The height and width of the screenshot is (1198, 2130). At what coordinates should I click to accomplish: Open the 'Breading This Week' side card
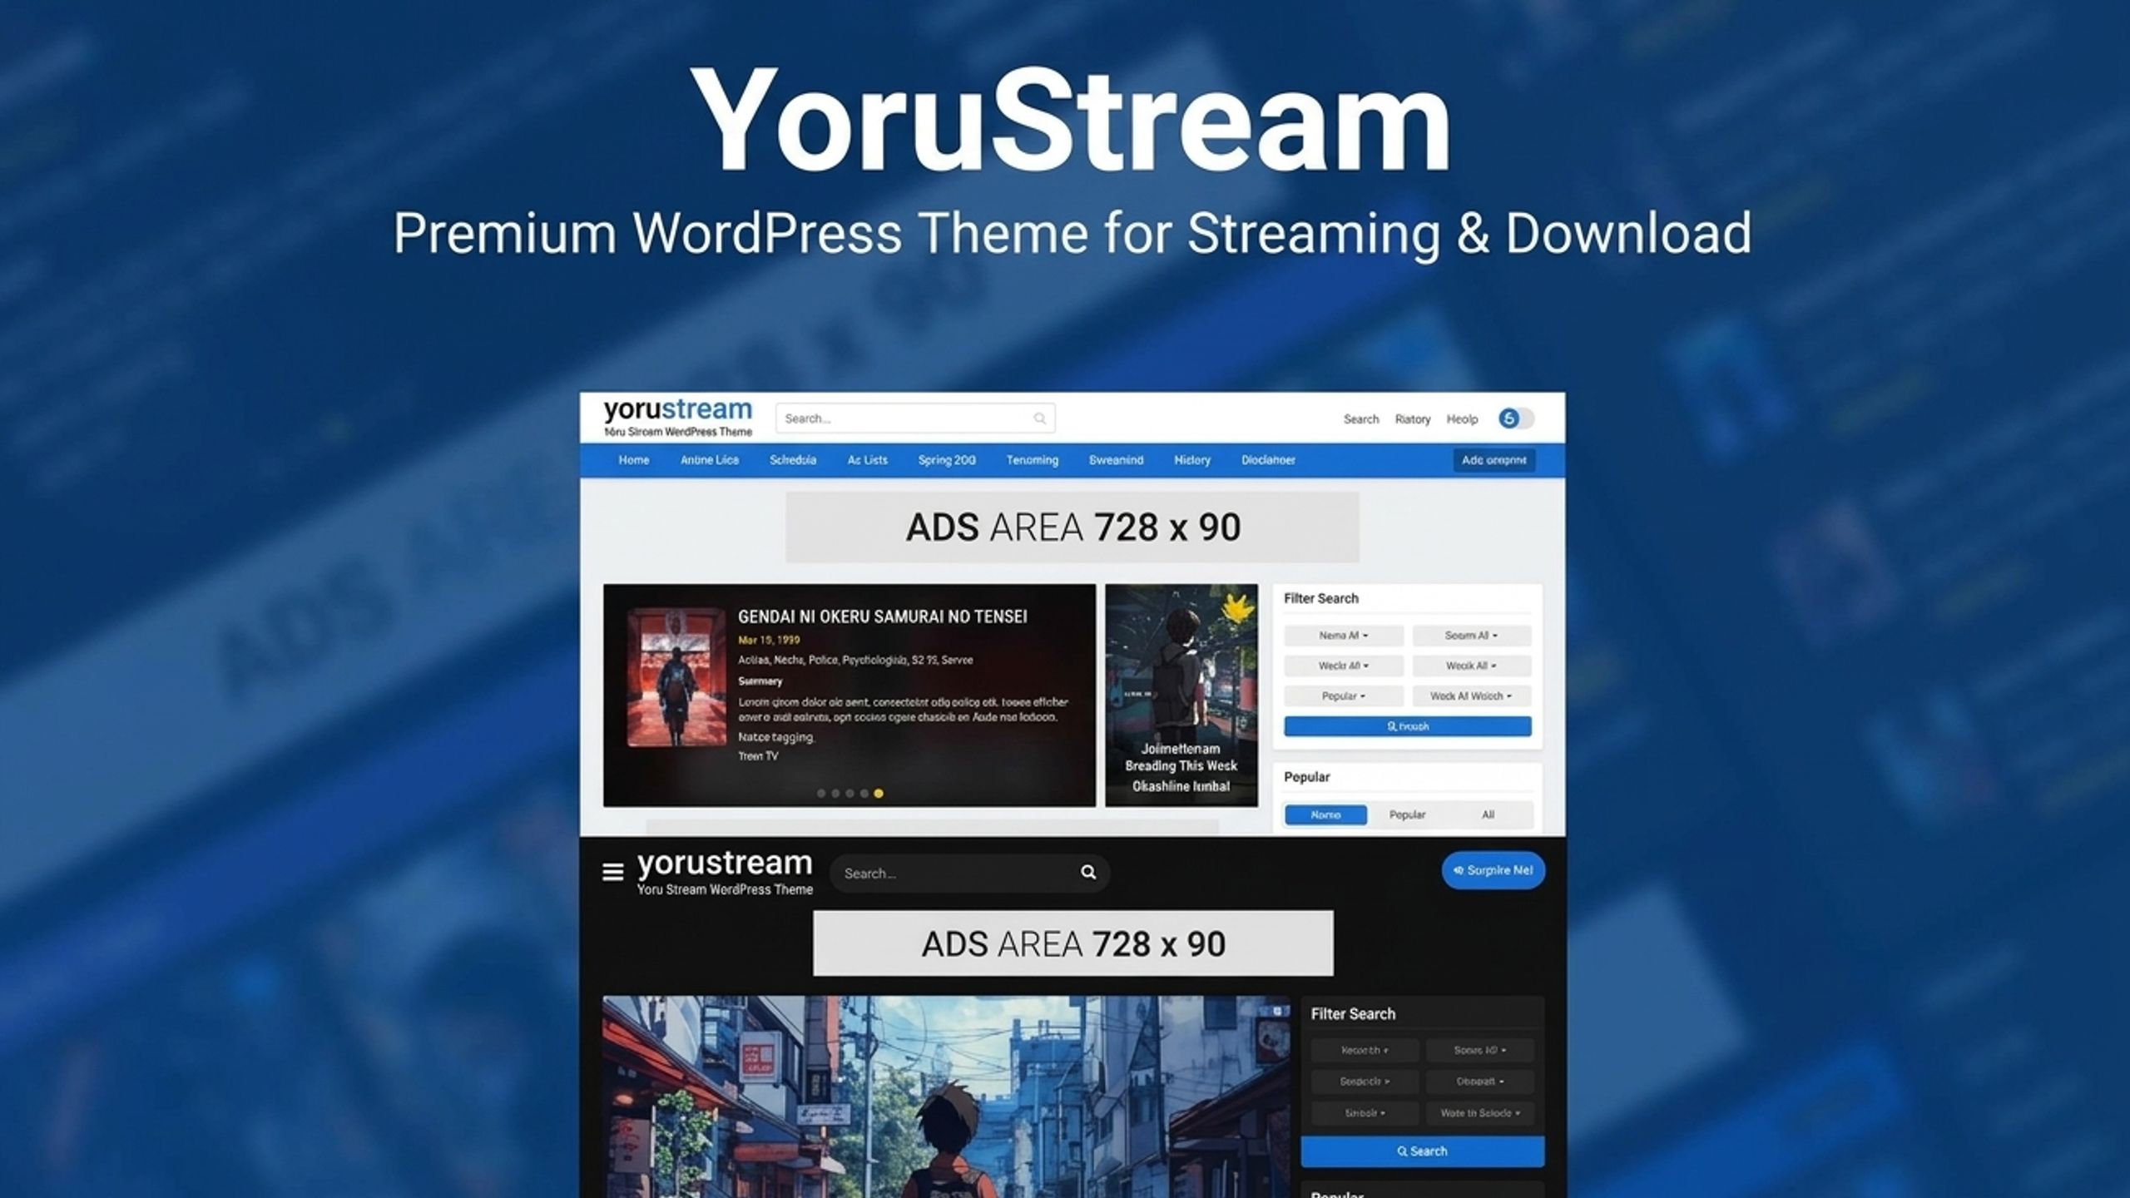(x=1181, y=695)
